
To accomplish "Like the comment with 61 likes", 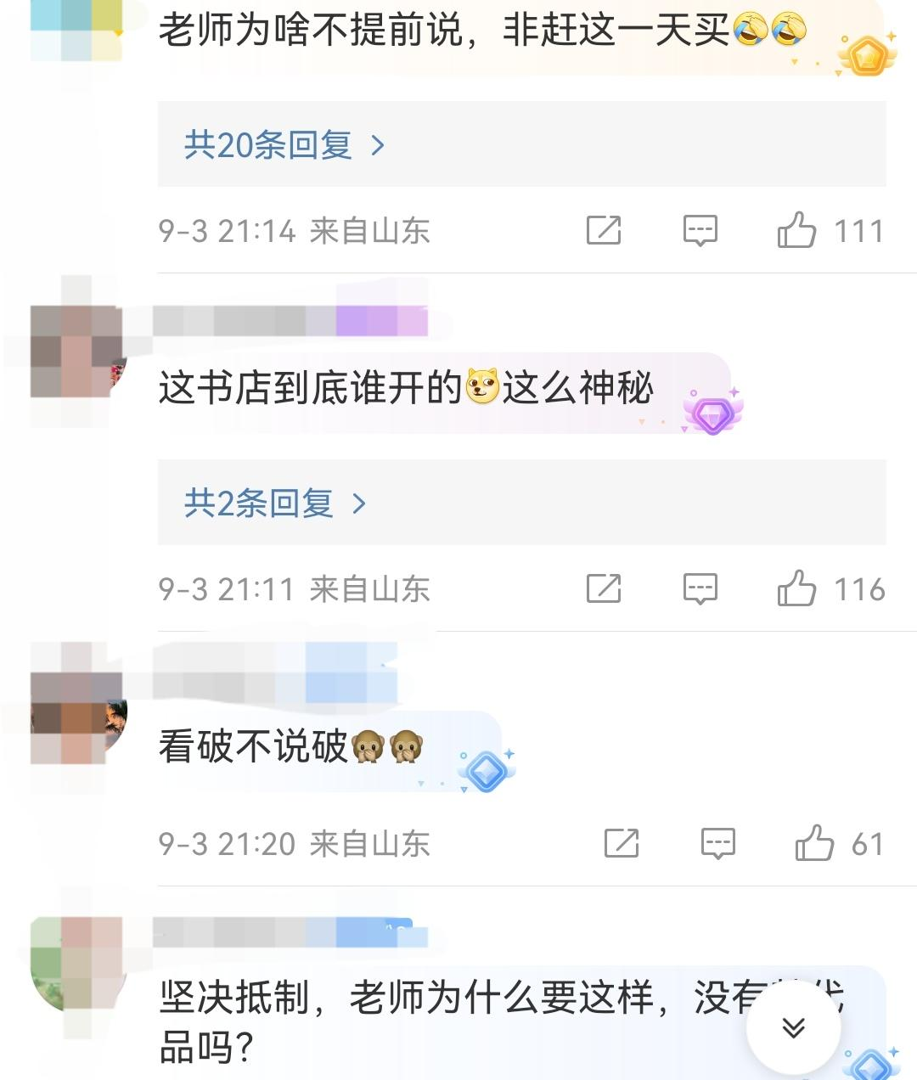I will tap(814, 843).
